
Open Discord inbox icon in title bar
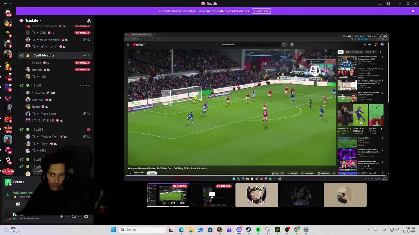(380, 4)
